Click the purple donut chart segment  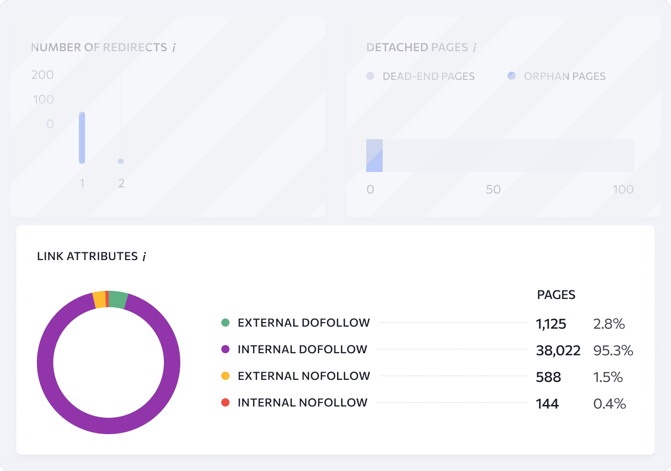109,426
